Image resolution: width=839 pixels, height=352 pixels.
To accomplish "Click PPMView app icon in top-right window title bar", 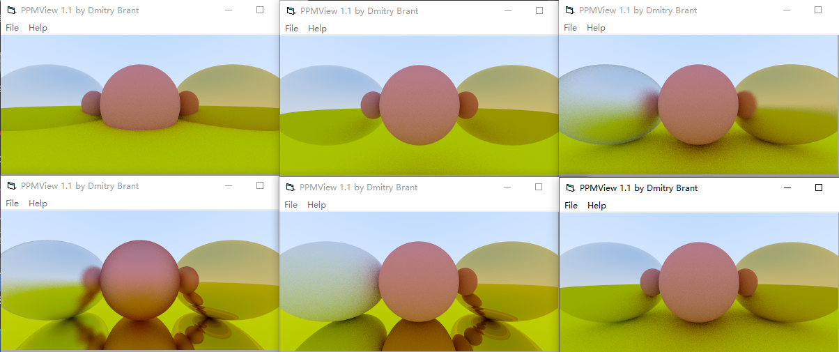I will (x=569, y=10).
